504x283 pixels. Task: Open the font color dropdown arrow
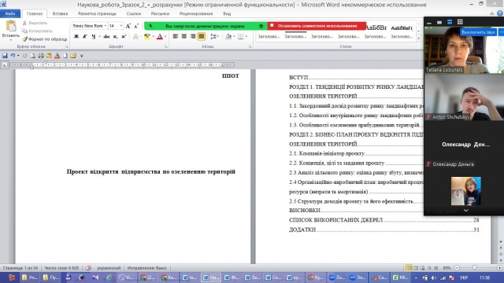click(165, 37)
